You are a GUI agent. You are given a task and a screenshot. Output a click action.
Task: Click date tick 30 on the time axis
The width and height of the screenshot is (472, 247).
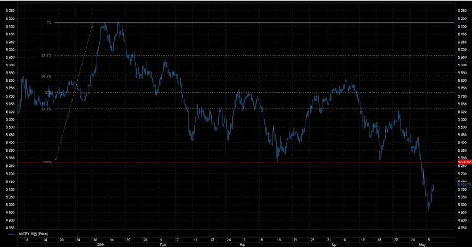coord(95,240)
